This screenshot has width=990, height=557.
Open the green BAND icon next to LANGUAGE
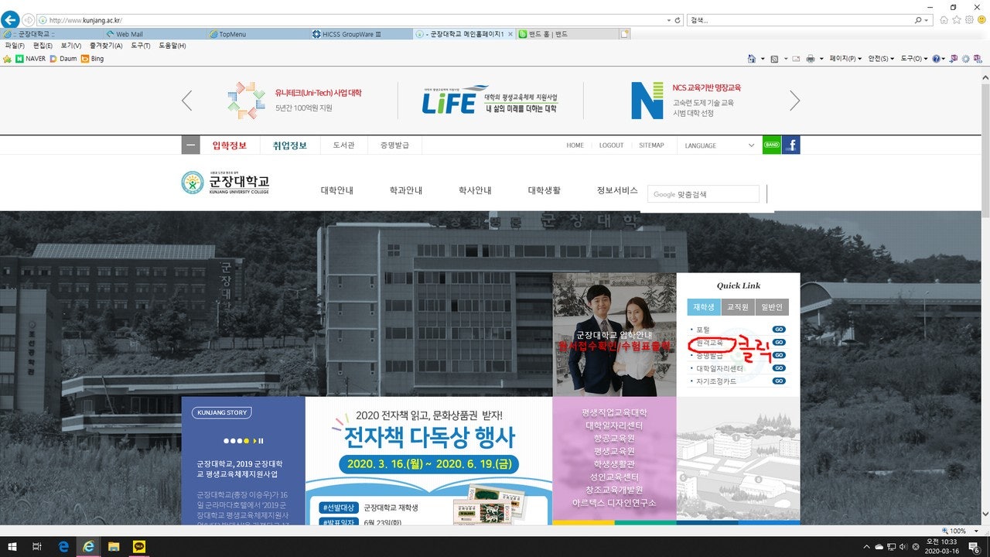(772, 145)
